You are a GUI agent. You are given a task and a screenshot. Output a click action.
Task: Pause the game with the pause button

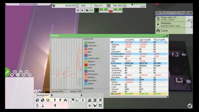(78, 10)
